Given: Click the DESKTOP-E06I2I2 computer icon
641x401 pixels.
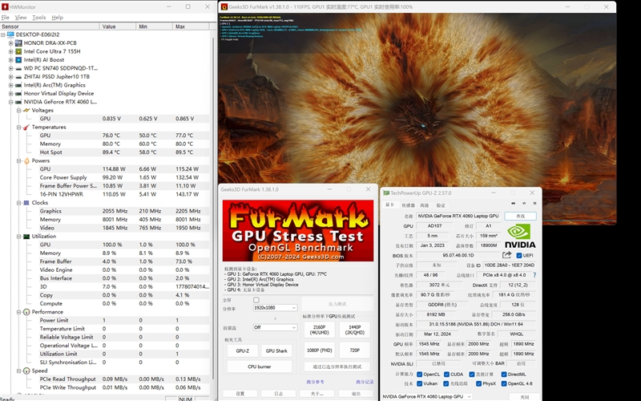Looking at the screenshot, I should (x=10, y=34).
